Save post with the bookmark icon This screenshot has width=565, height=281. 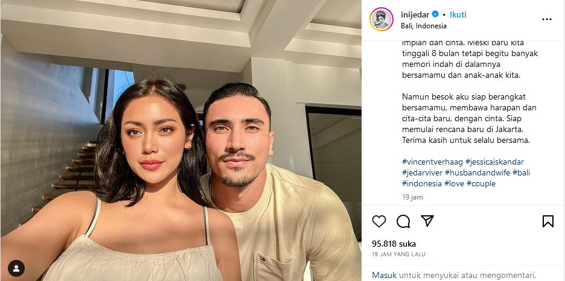547,221
